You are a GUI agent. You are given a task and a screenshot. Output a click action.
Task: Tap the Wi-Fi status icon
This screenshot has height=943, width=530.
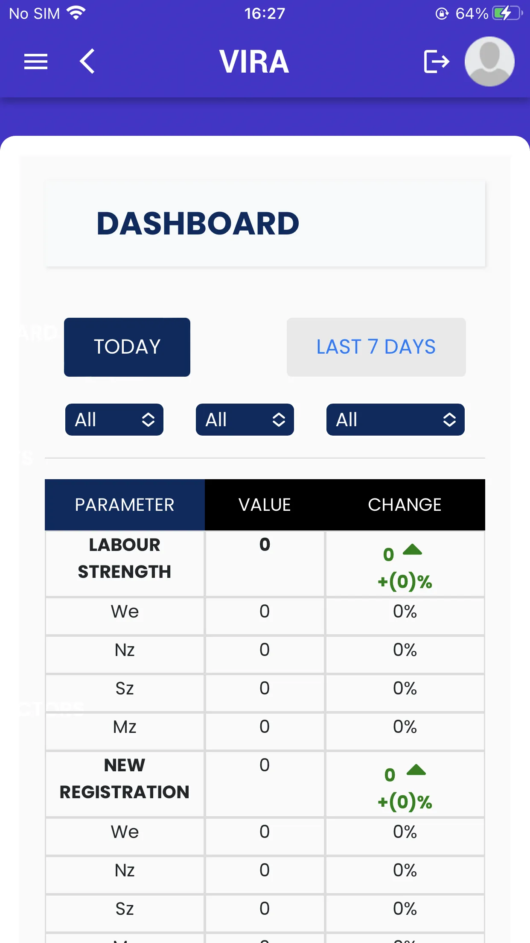click(76, 13)
